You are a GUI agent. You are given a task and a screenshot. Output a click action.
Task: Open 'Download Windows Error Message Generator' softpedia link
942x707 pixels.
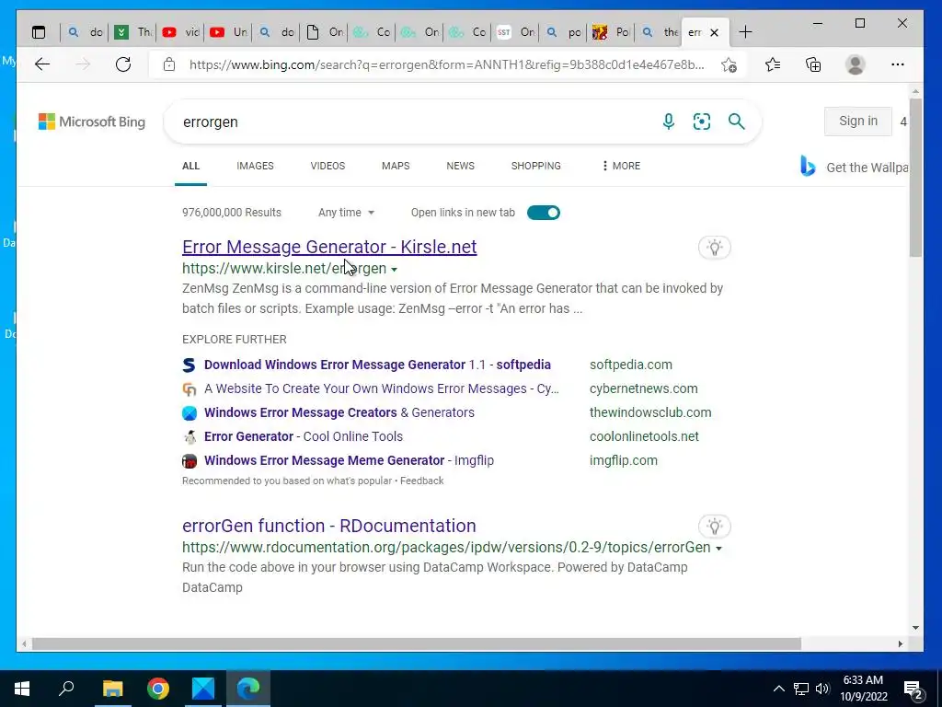[x=377, y=365]
